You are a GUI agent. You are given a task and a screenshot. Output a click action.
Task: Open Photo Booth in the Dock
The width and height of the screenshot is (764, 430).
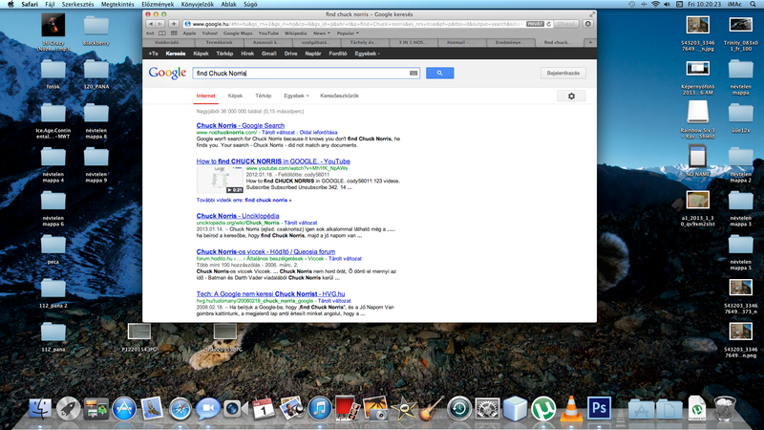click(x=348, y=408)
